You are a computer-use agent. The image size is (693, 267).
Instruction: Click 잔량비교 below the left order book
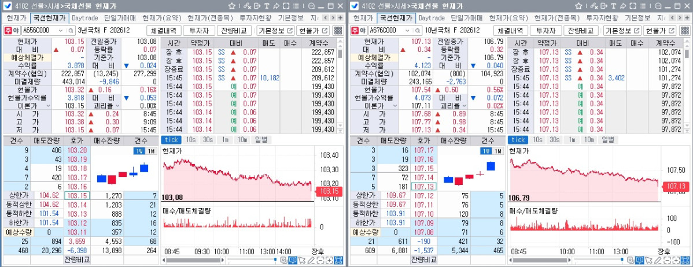(x=77, y=259)
